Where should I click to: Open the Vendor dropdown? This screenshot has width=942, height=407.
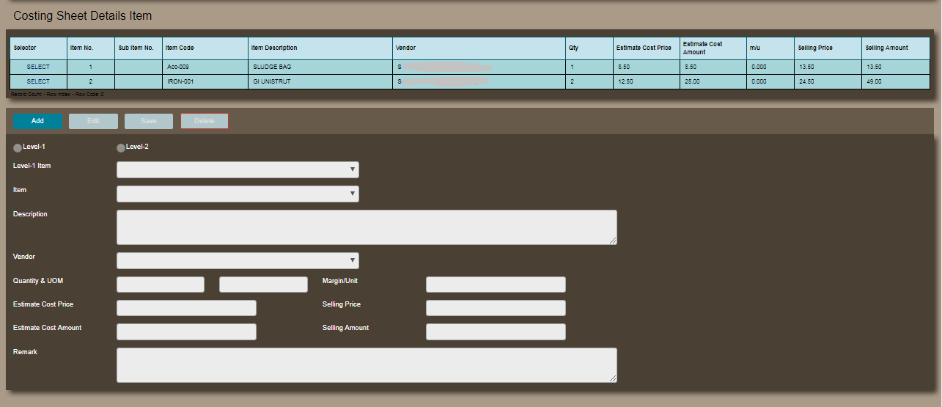238,260
